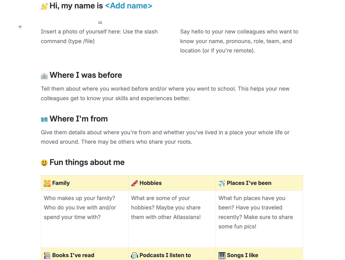Click the insert photo placeholder text
The width and height of the screenshot is (345, 260).
coord(99,36)
